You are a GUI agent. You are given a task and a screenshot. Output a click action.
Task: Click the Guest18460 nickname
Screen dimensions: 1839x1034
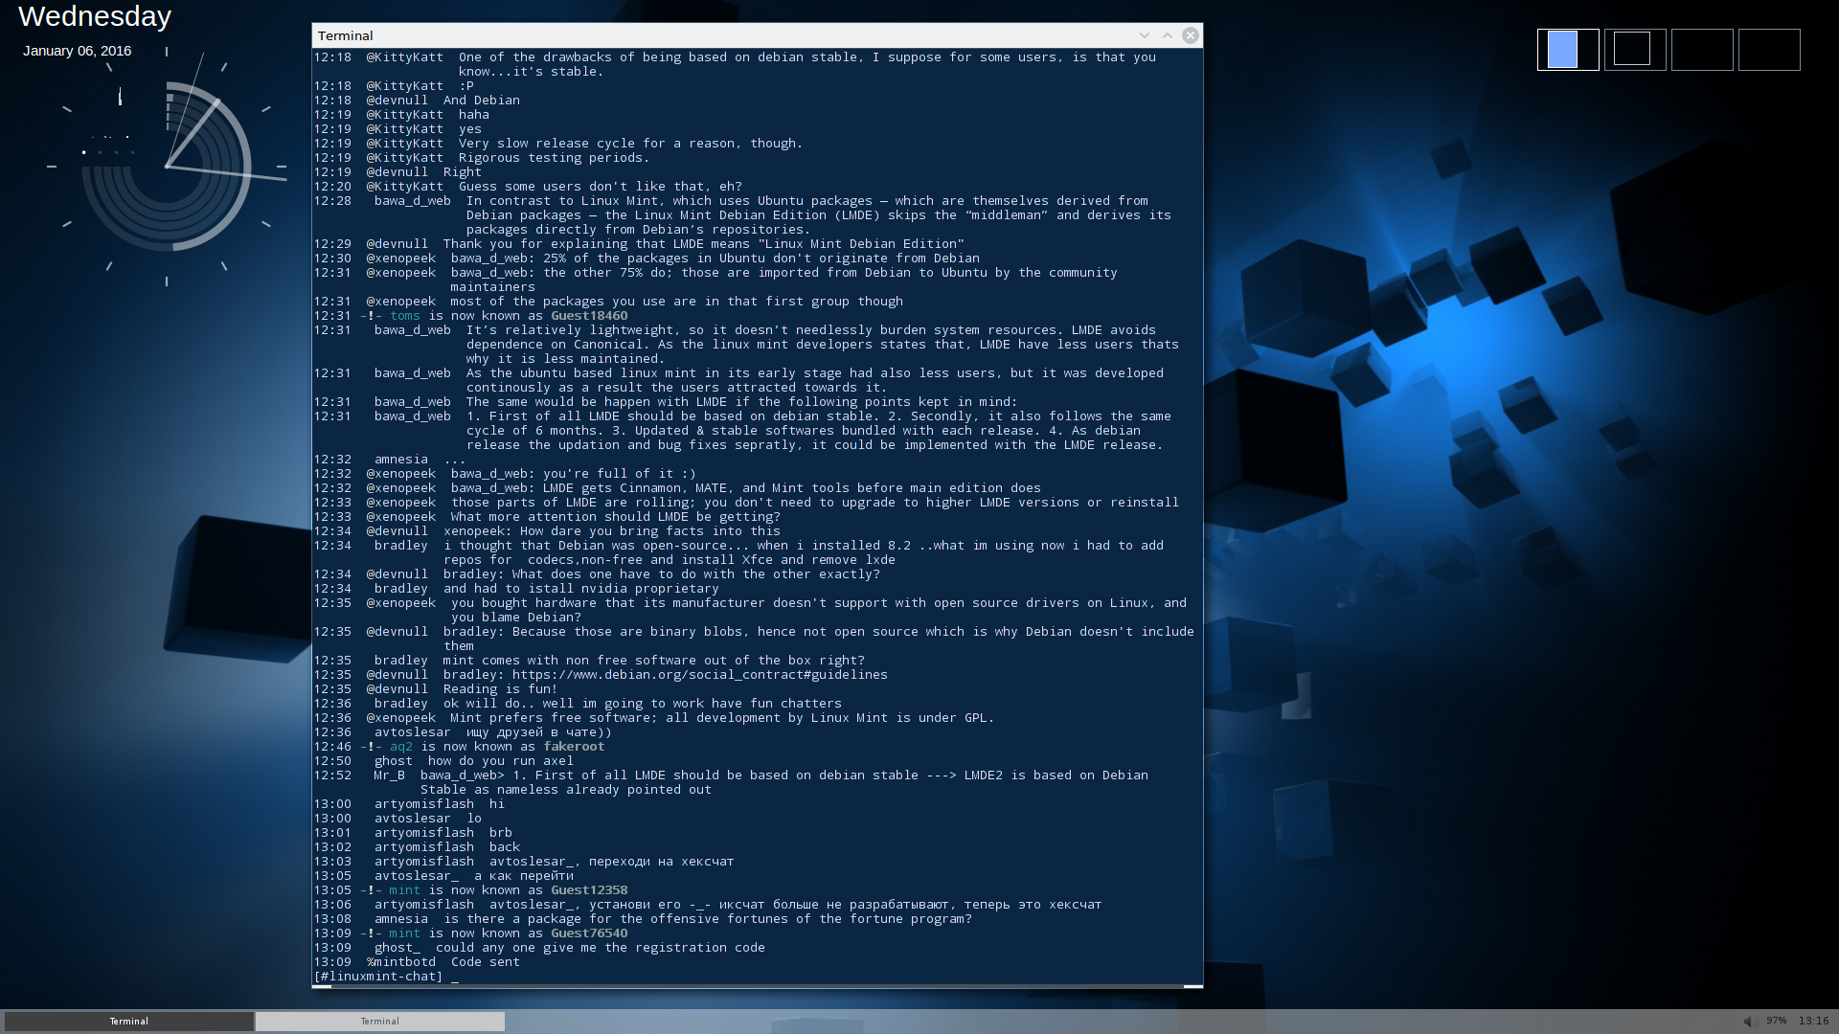589,316
